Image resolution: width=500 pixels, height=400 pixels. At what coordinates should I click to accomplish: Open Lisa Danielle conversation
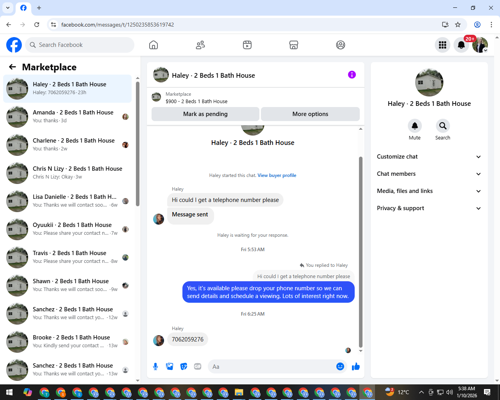click(67, 201)
